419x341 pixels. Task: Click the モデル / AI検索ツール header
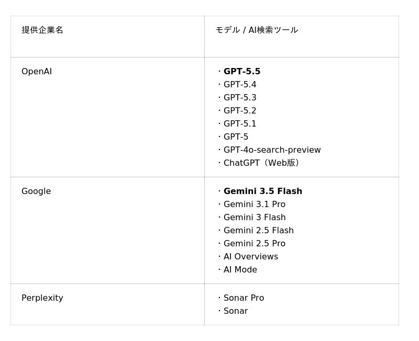tap(257, 30)
